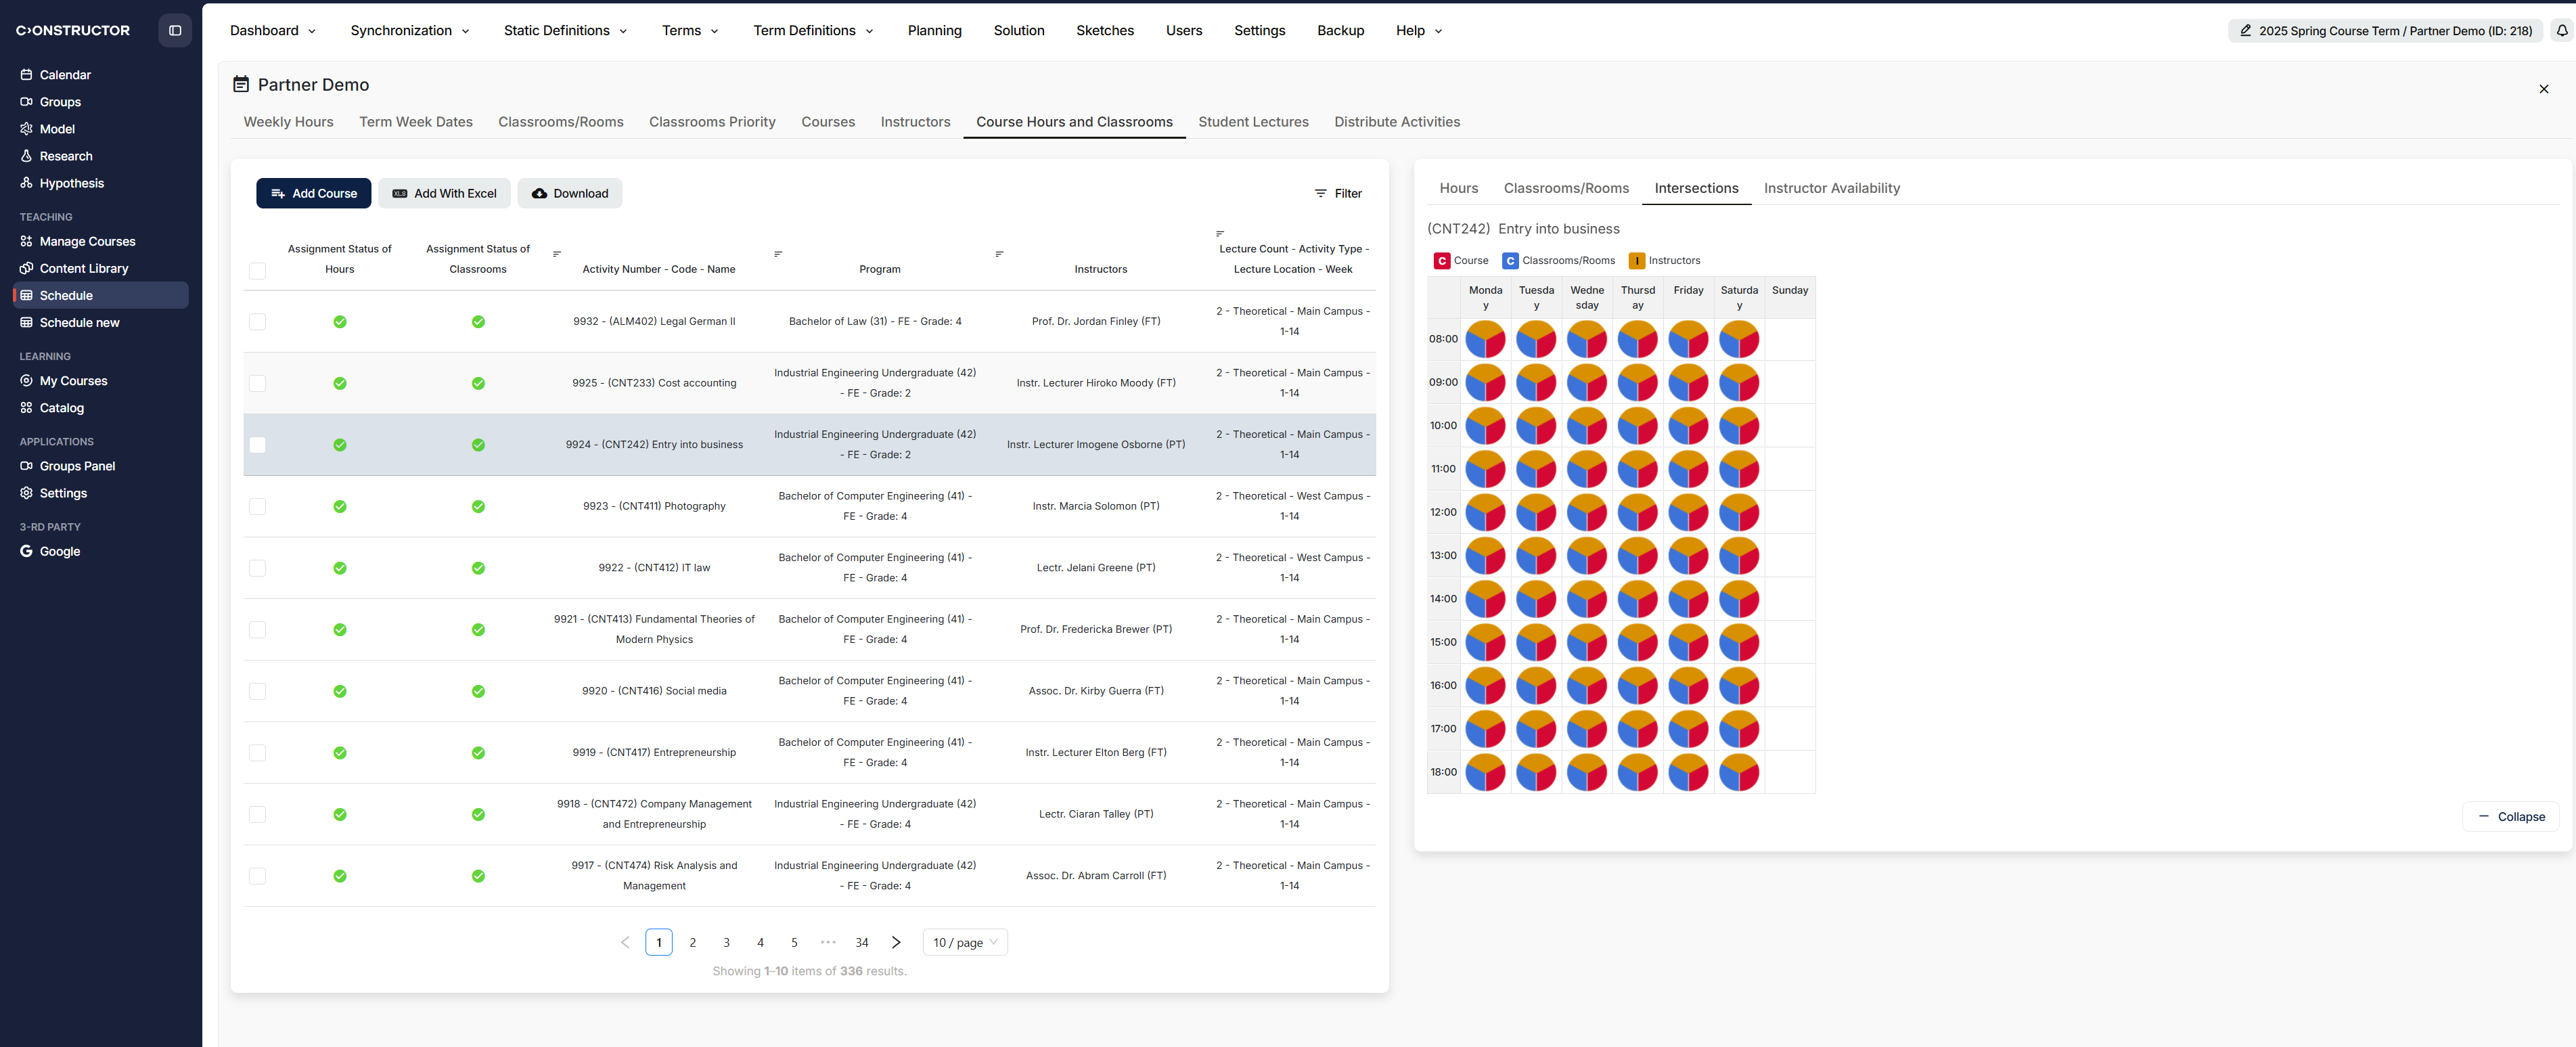Click the Add Course button
2576x1047 pixels.
click(313, 193)
